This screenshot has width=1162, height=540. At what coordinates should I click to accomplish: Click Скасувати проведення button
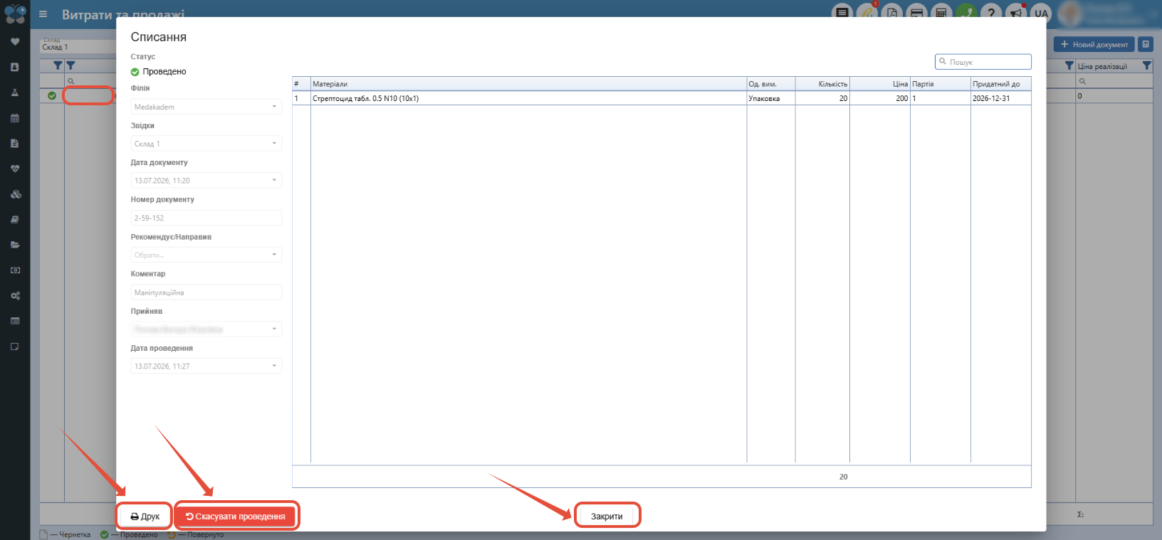(236, 517)
